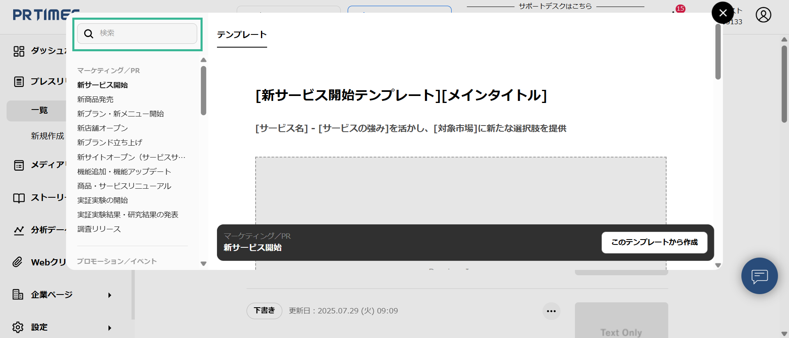The width and height of the screenshot is (789, 338).
Task: Select 商品・サービスリニューアル template
Action: click(124, 186)
